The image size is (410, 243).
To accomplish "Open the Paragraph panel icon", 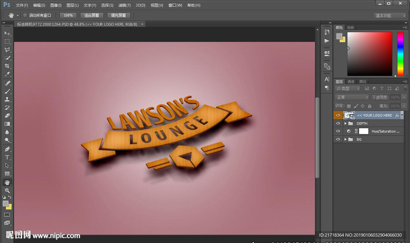I will click(327, 88).
